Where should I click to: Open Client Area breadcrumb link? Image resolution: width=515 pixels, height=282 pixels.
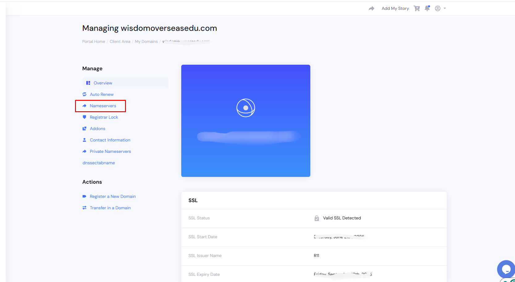point(120,42)
